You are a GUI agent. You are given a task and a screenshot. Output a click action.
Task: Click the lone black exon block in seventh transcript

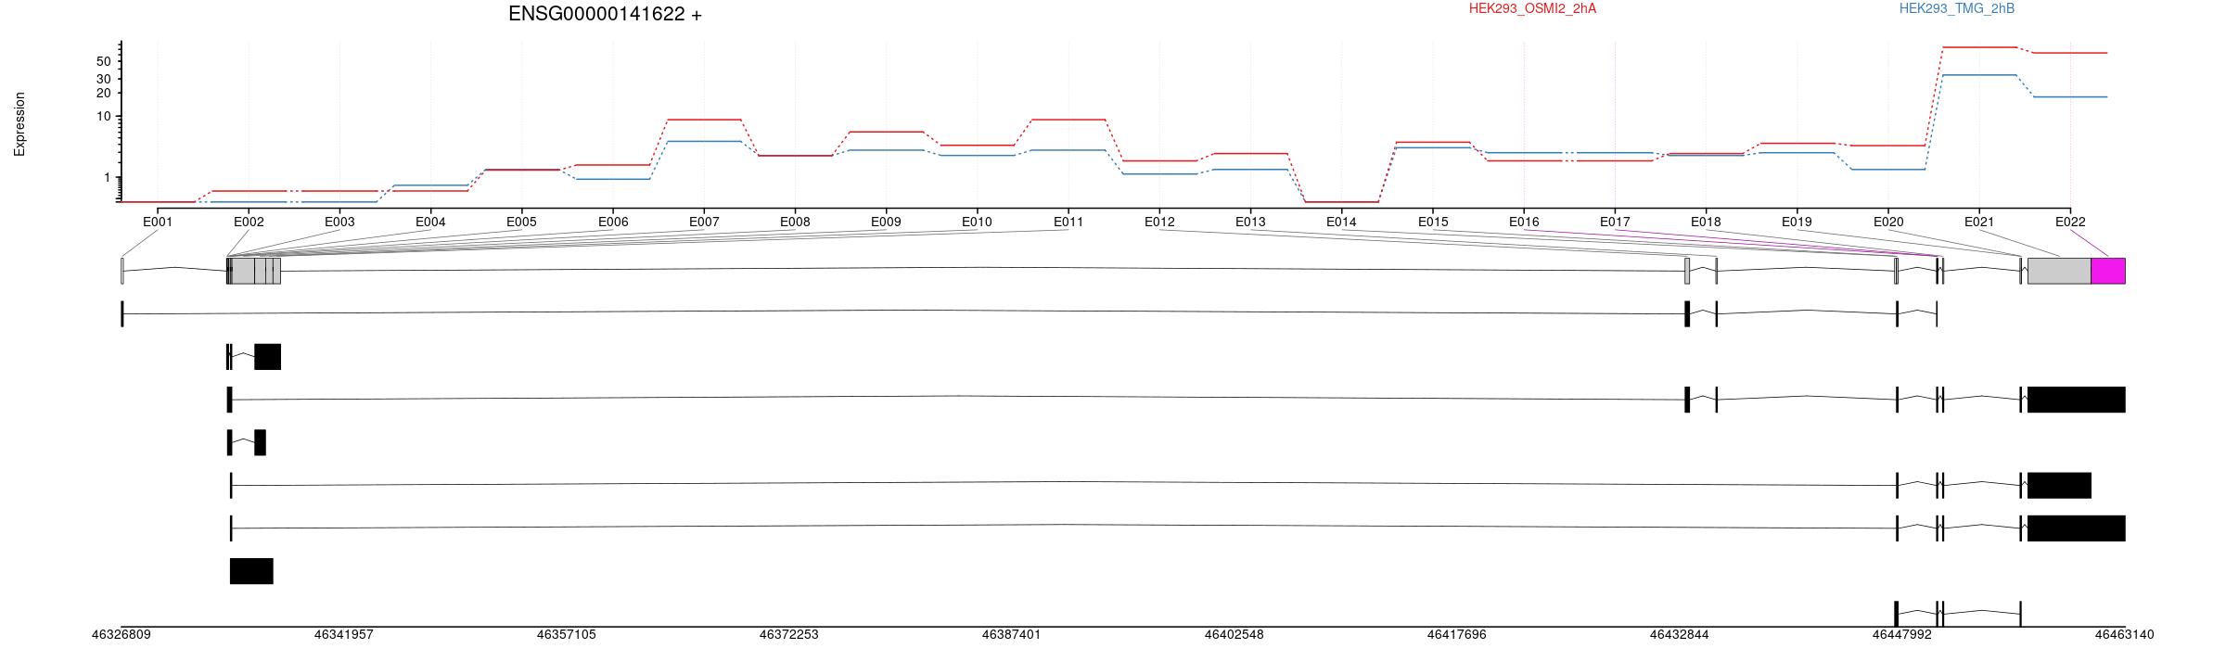point(251,571)
